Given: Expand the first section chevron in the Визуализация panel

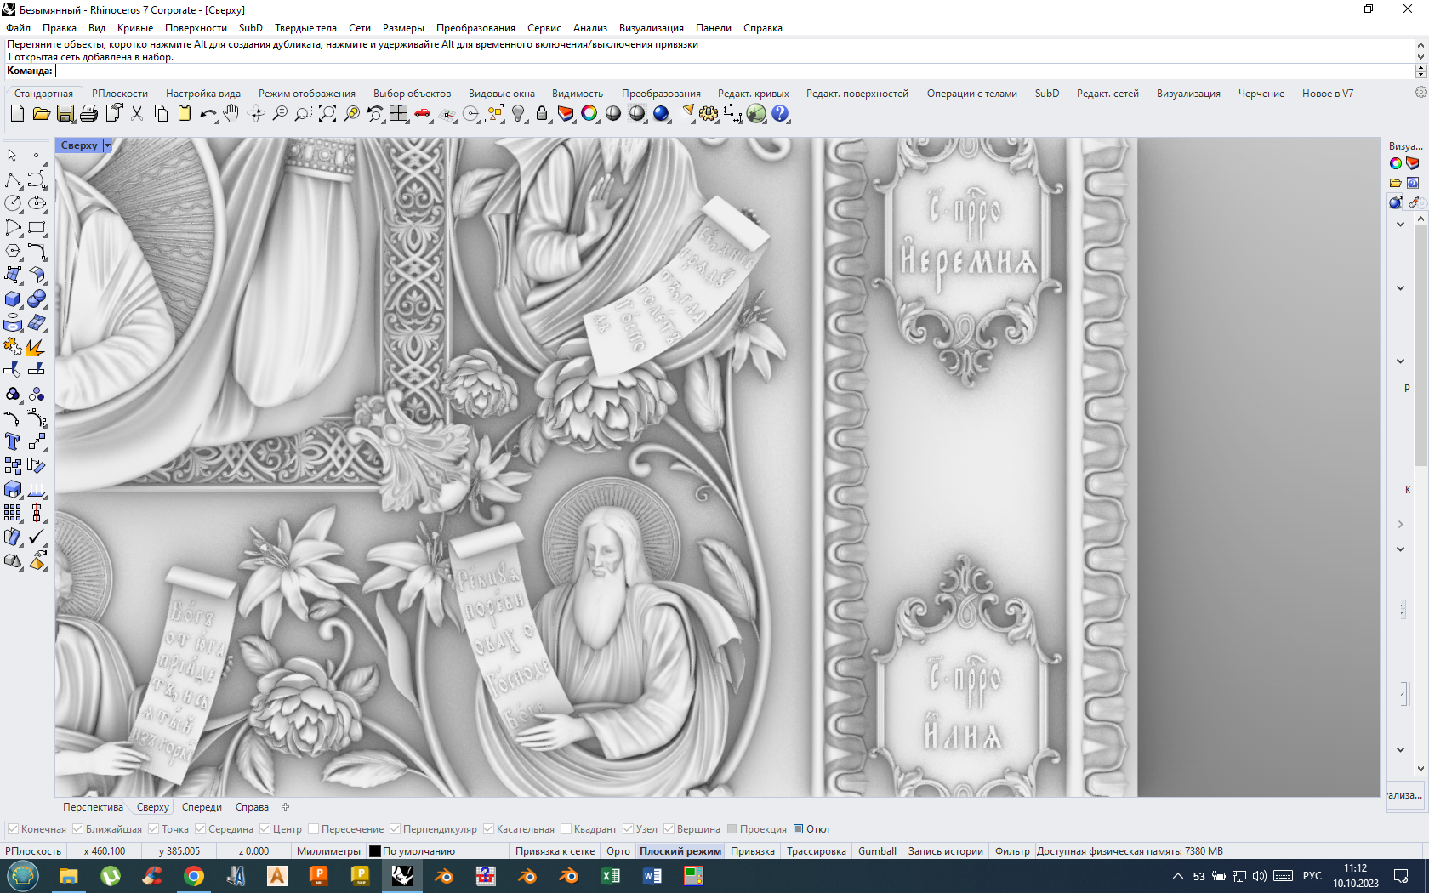Looking at the screenshot, I should coord(1400,225).
